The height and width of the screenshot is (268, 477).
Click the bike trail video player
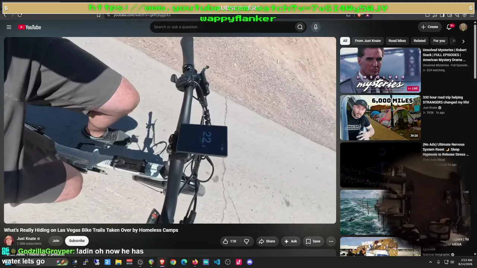170,130
